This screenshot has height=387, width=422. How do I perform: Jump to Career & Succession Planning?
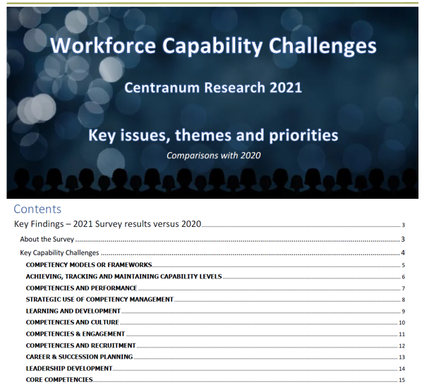215,357
